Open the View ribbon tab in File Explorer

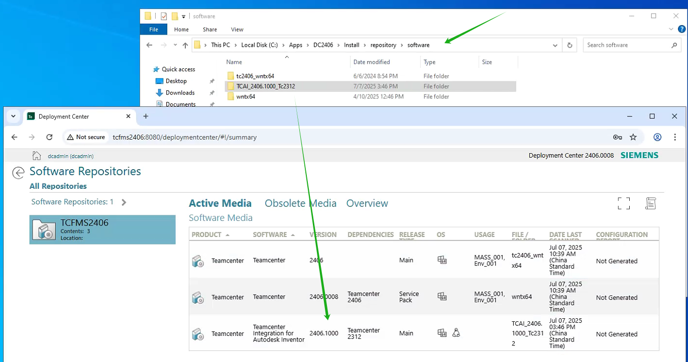tap(237, 30)
